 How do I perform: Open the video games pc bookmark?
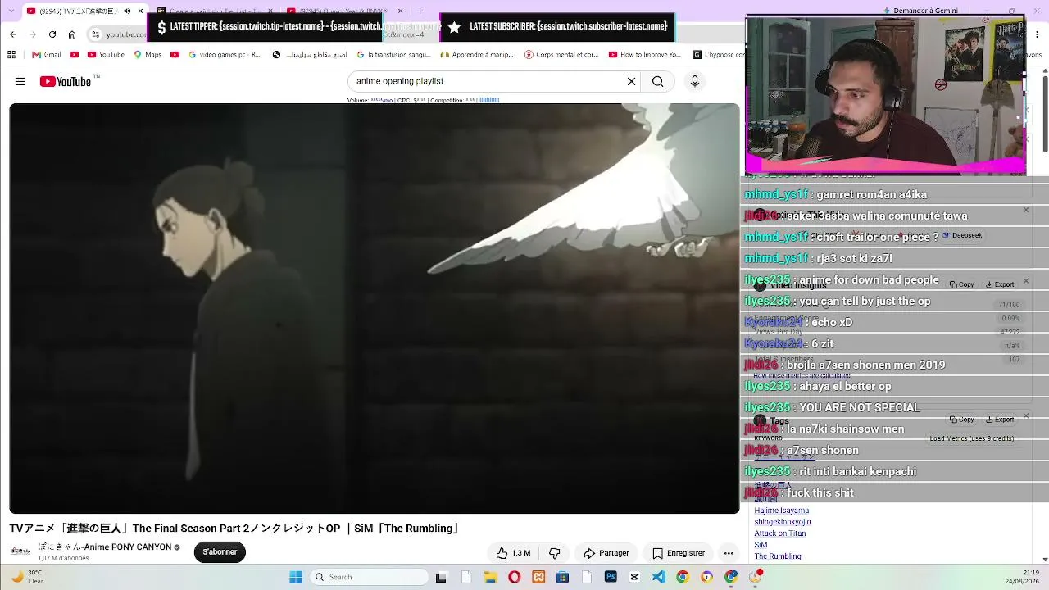tap(225, 55)
